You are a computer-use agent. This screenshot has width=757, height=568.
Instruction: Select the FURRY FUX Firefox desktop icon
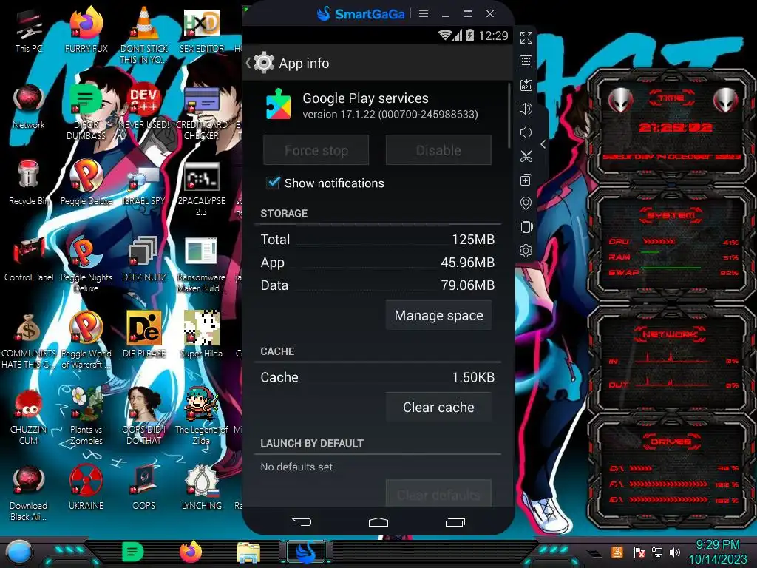86,31
